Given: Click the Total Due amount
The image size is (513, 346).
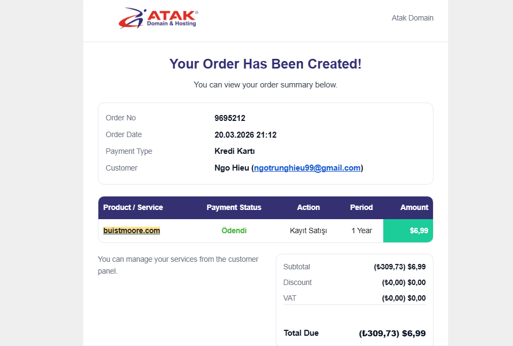Looking at the screenshot, I should (392, 334).
